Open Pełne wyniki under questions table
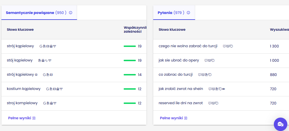The height and width of the screenshot is (131, 289). pos(173,118)
